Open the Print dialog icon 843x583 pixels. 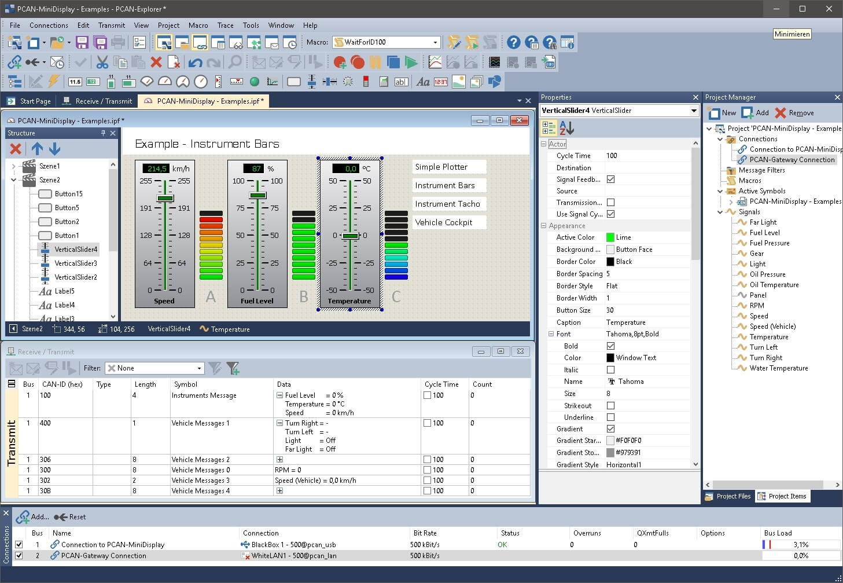click(119, 42)
